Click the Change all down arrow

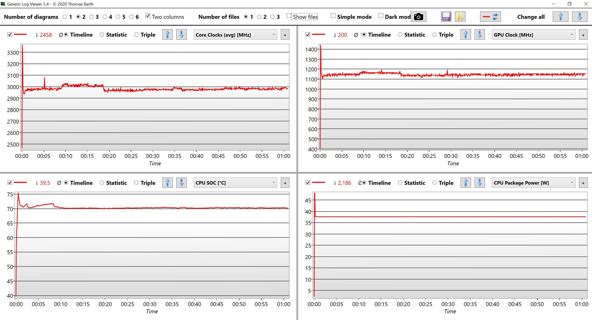click(x=579, y=17)
